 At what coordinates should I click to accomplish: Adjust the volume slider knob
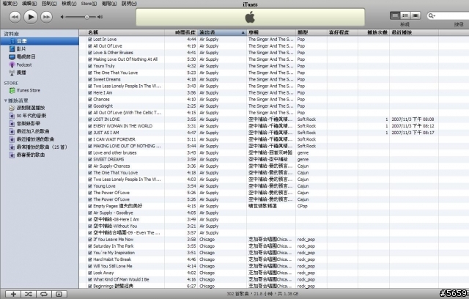coord(86,17)
